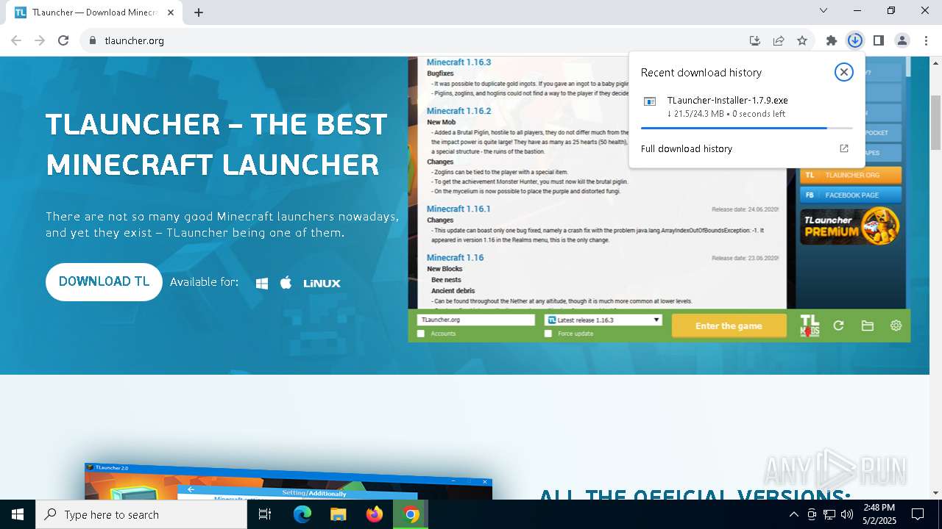Click the FACEBOOK PAGE button
This screenshot has width=942, height=529.
point(851,195)
